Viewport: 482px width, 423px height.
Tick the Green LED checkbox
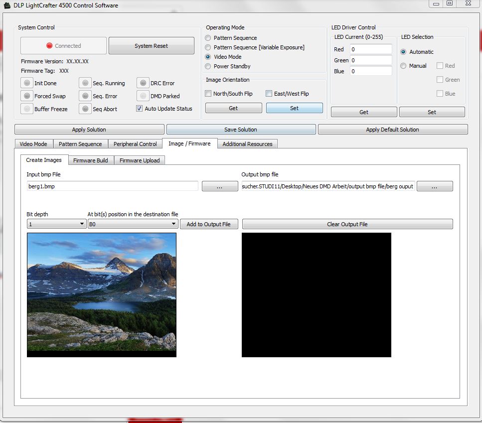(x=440, y=80)
